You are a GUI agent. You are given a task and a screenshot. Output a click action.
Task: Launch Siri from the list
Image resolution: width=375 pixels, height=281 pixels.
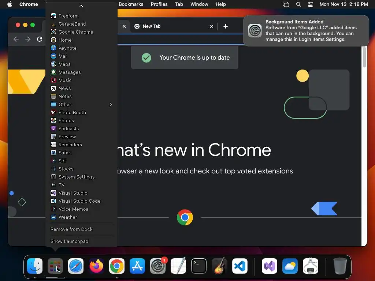point(81,161)
